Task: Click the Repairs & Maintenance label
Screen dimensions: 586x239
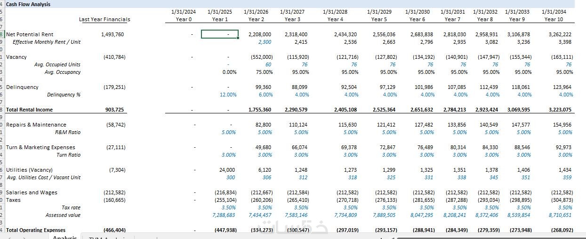Action: [36, 125]
